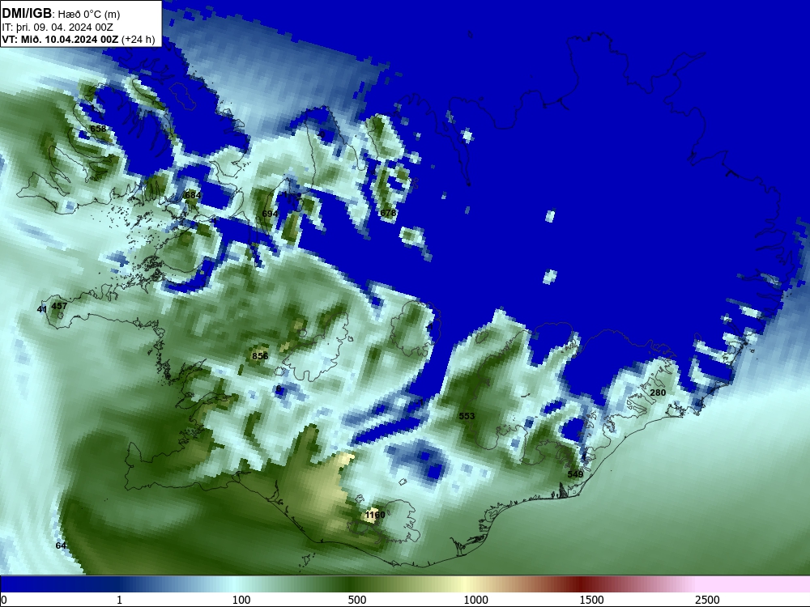Click the map value label 1160
The height and width of the screenshot is (607, 810).
coord(375,515)
